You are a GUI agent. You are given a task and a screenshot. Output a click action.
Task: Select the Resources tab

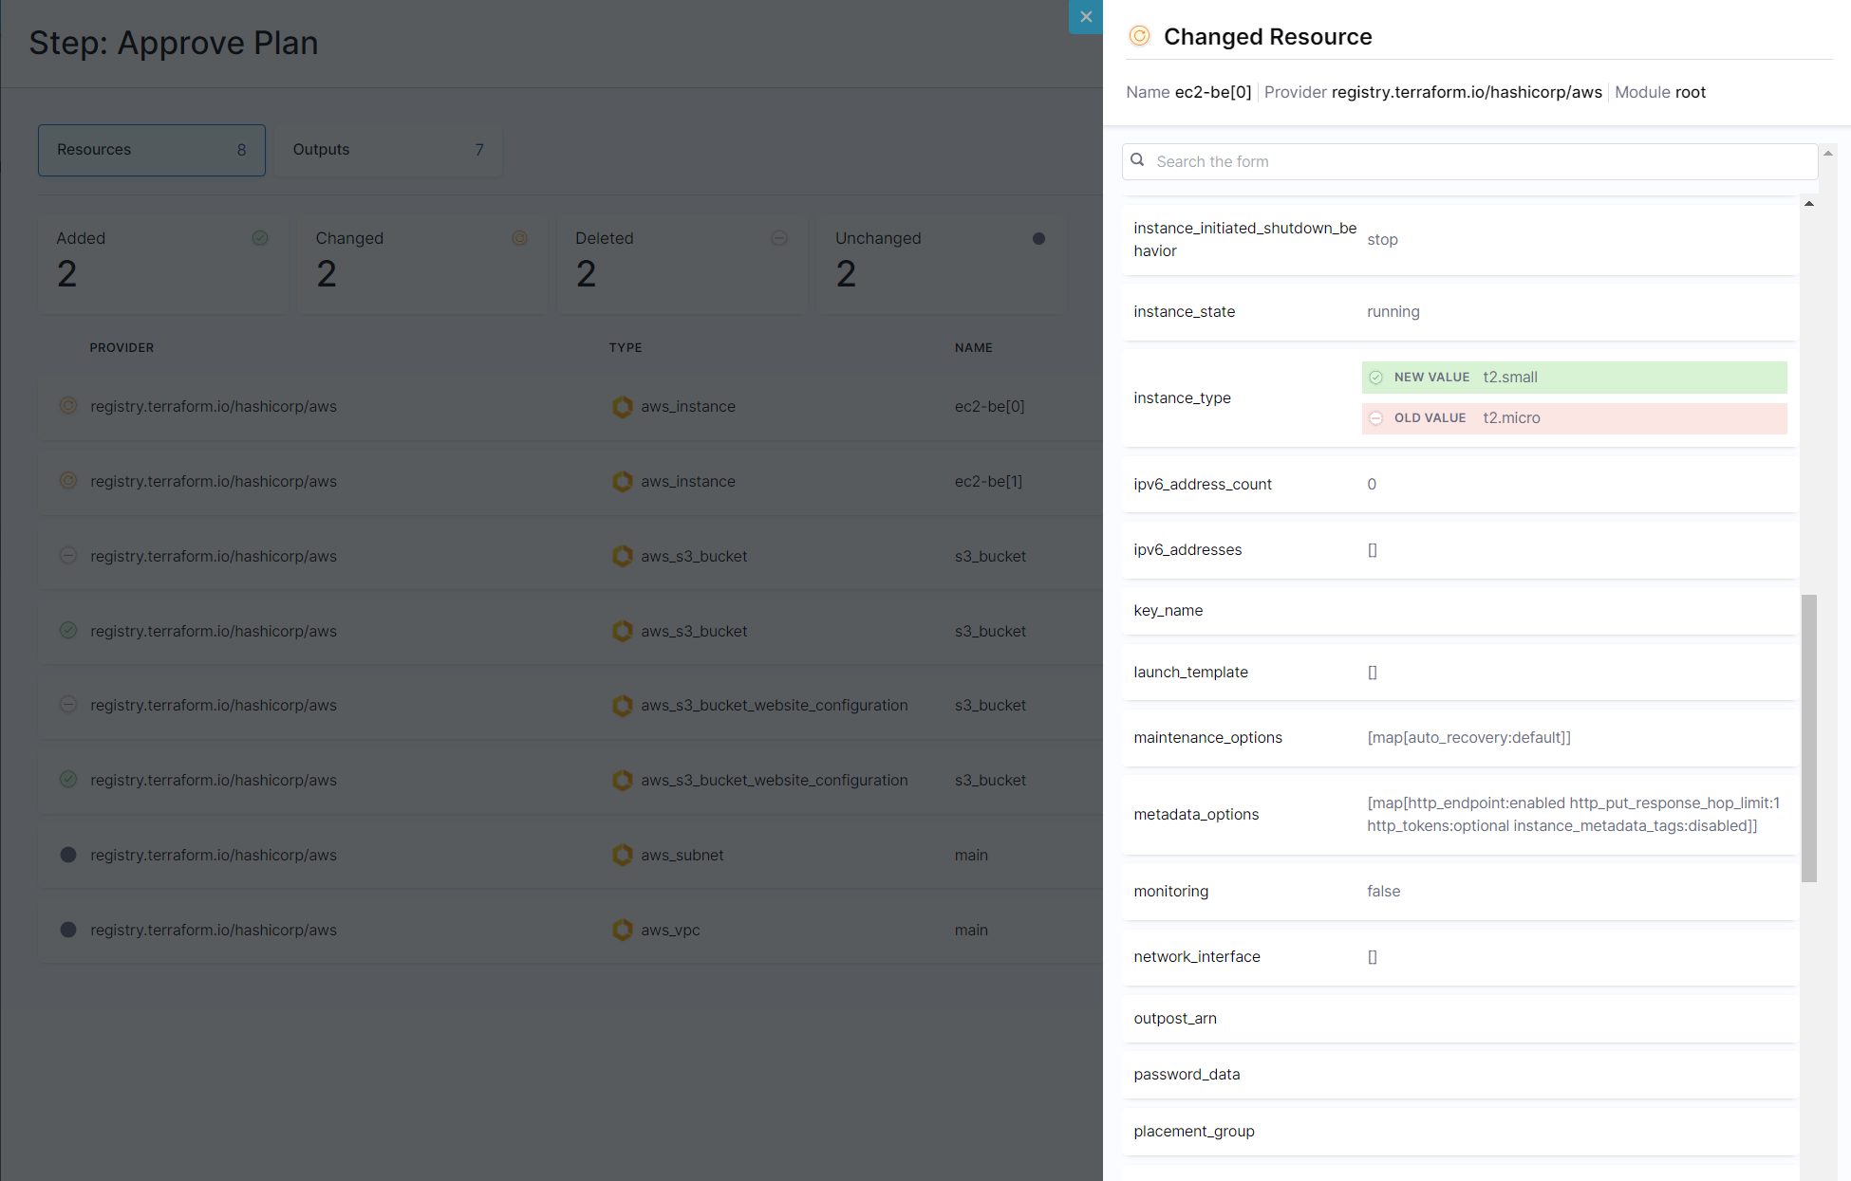(x=151, y=150)
